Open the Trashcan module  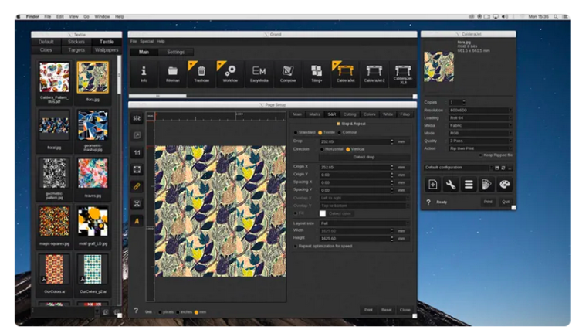(201, 73)
